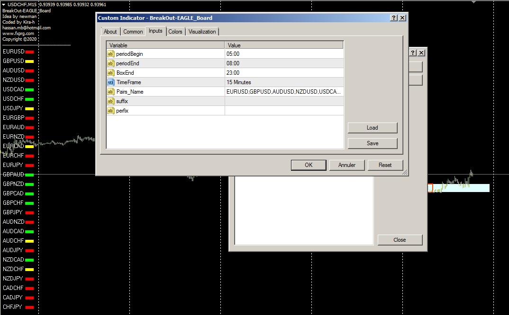Open the Common tab
Screen dimensions: 509x315
coord(133,32)
